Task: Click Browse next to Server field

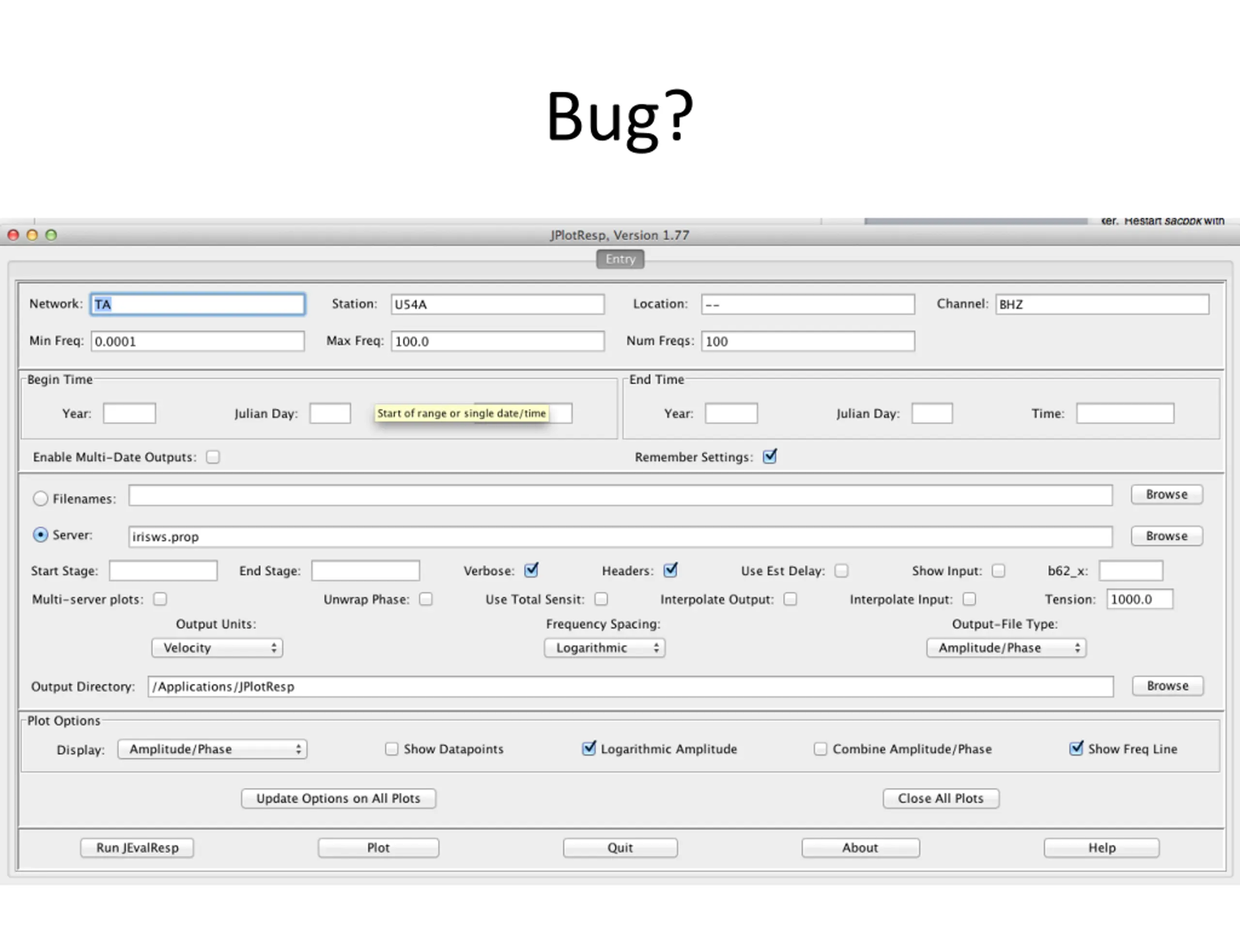Action: (1166, 536)
